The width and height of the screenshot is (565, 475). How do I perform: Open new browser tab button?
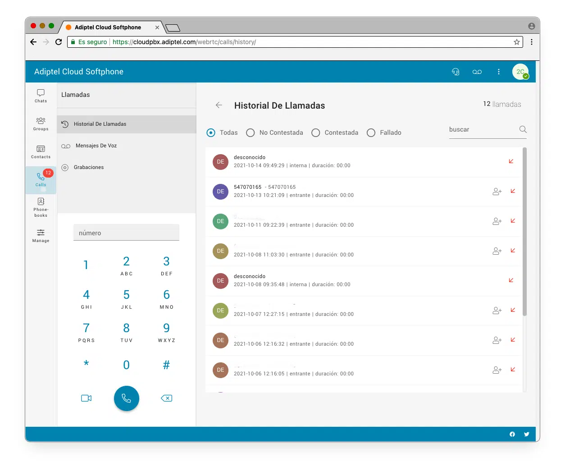point(173,28)
